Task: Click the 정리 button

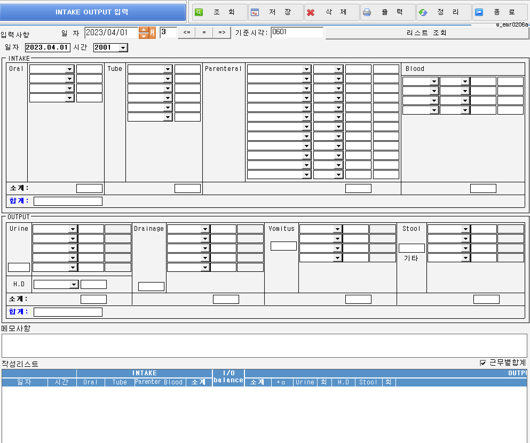Action: point(444,12)
